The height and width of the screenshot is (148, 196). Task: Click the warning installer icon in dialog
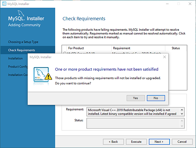click(42, 76)
